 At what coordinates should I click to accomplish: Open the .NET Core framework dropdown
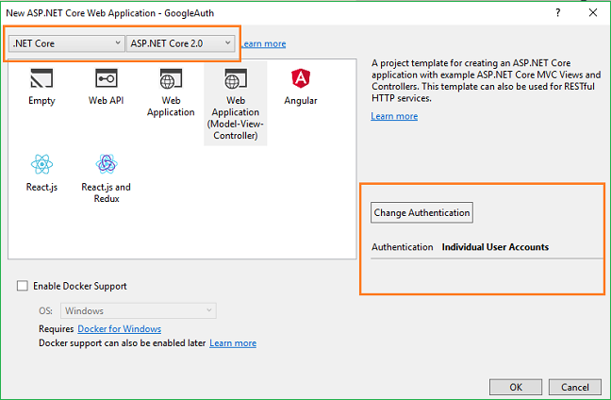click(66, 43)
